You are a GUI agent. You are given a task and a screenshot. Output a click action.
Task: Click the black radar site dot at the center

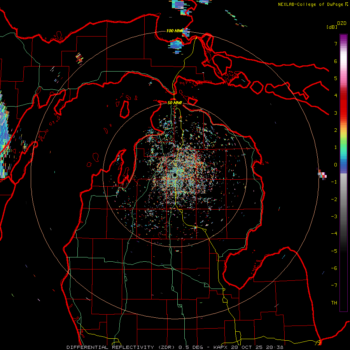click(175, 175)
